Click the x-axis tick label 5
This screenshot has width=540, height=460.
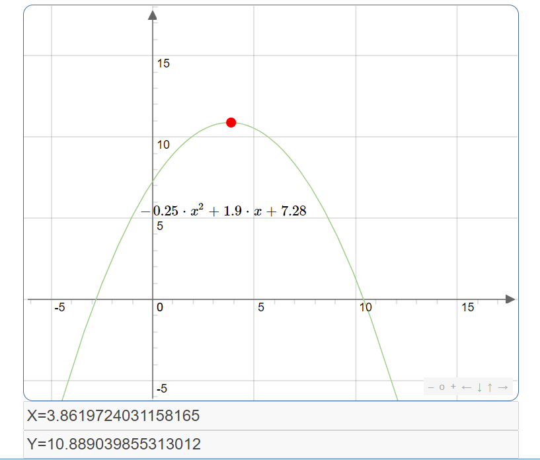(261, 307)
